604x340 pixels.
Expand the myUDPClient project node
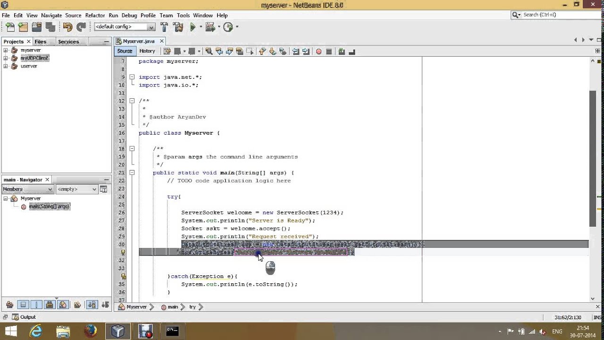pos(6,58)
